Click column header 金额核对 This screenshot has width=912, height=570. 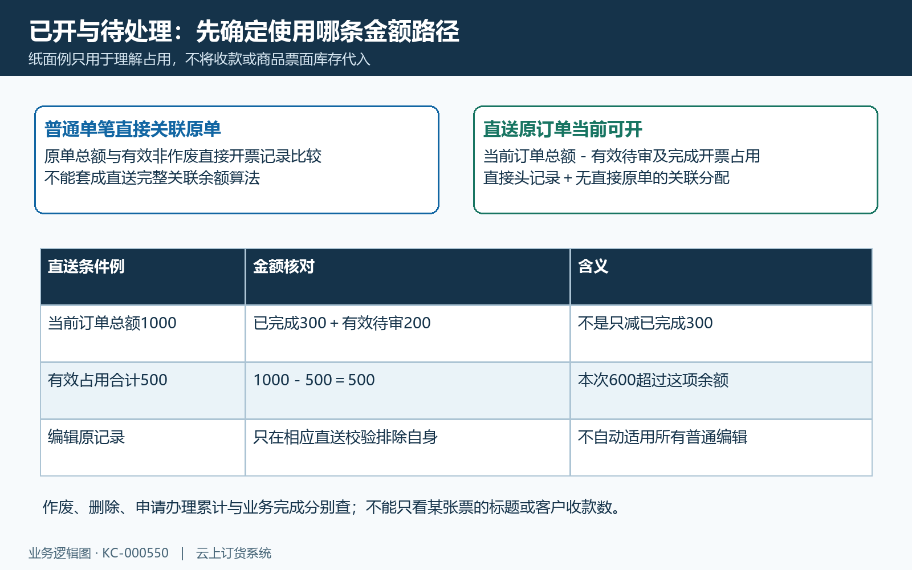point(408,276)
